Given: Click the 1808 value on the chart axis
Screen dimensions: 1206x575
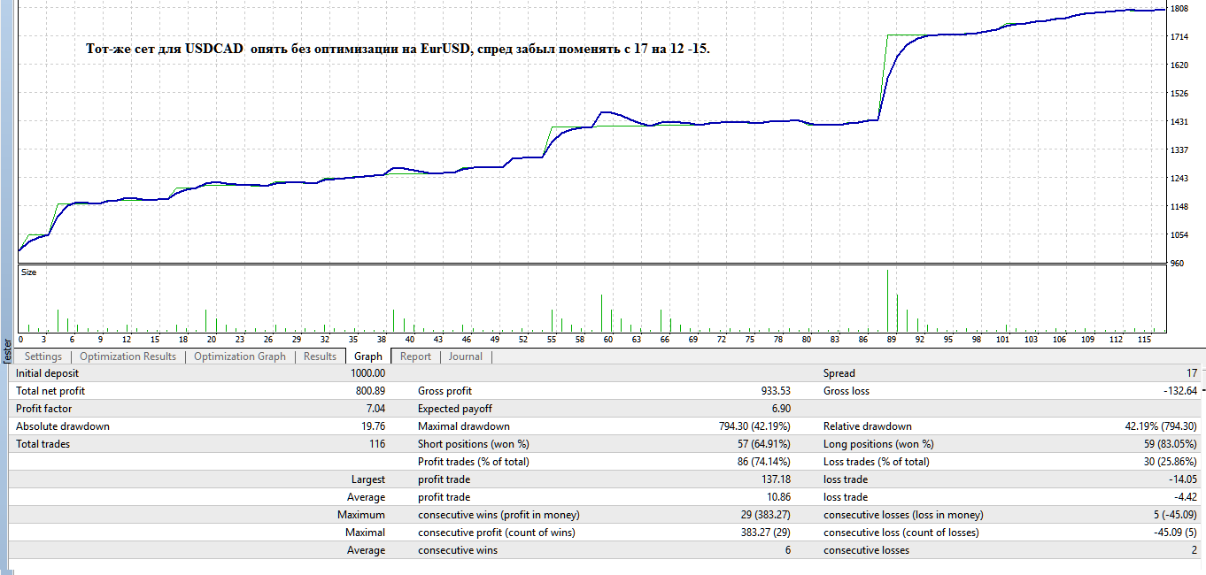Looking at the screenshot, I should pos(1179,9).
